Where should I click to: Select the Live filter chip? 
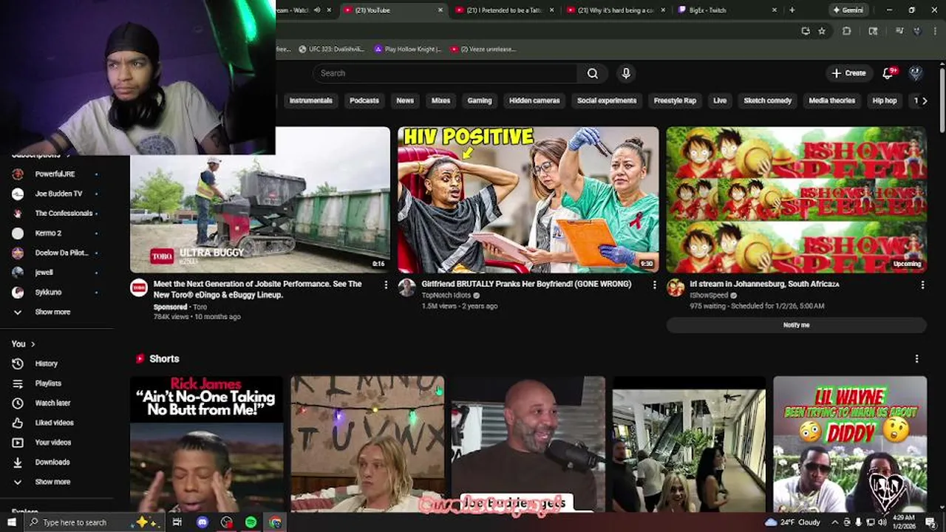point(720,100)
